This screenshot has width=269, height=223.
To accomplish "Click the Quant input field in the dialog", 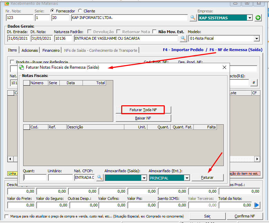I will click(35, 177).
